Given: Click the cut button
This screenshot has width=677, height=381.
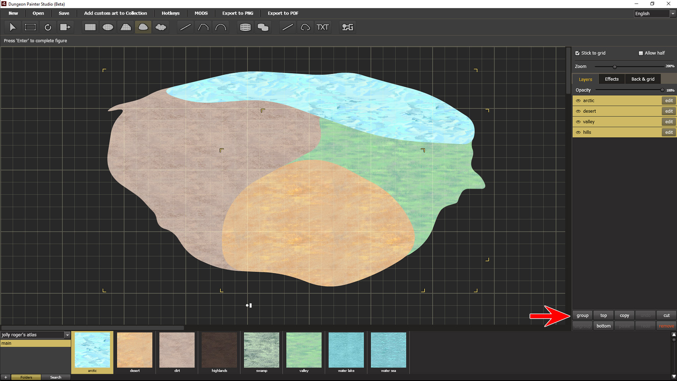Looking at the screenshot, I should [666, 315].
